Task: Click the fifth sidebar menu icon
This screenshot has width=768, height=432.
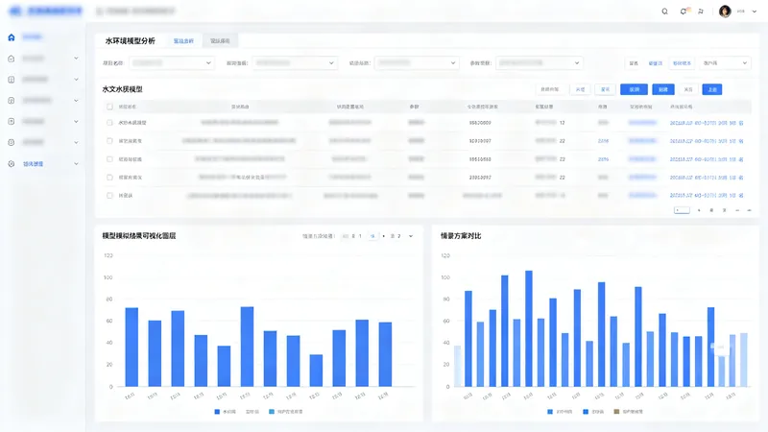Action: coord(12,122)
